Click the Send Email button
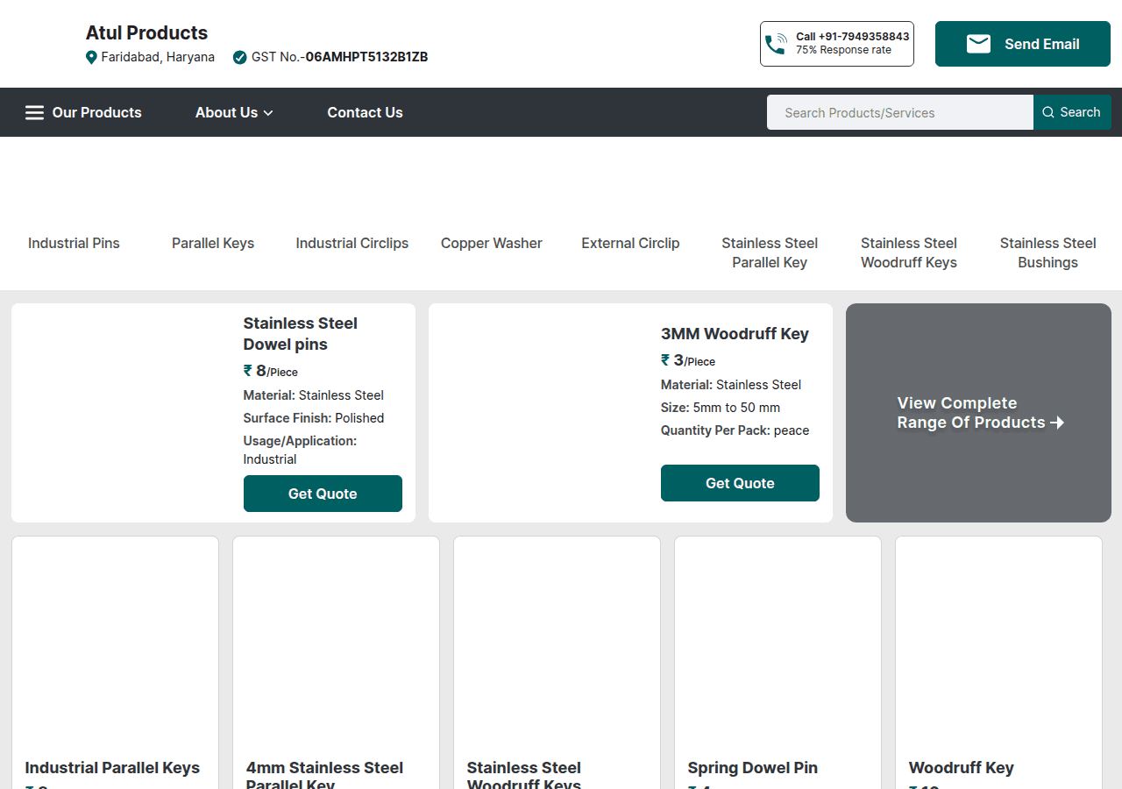Screen dimensions: 1122x789 tap(1023, 44)
